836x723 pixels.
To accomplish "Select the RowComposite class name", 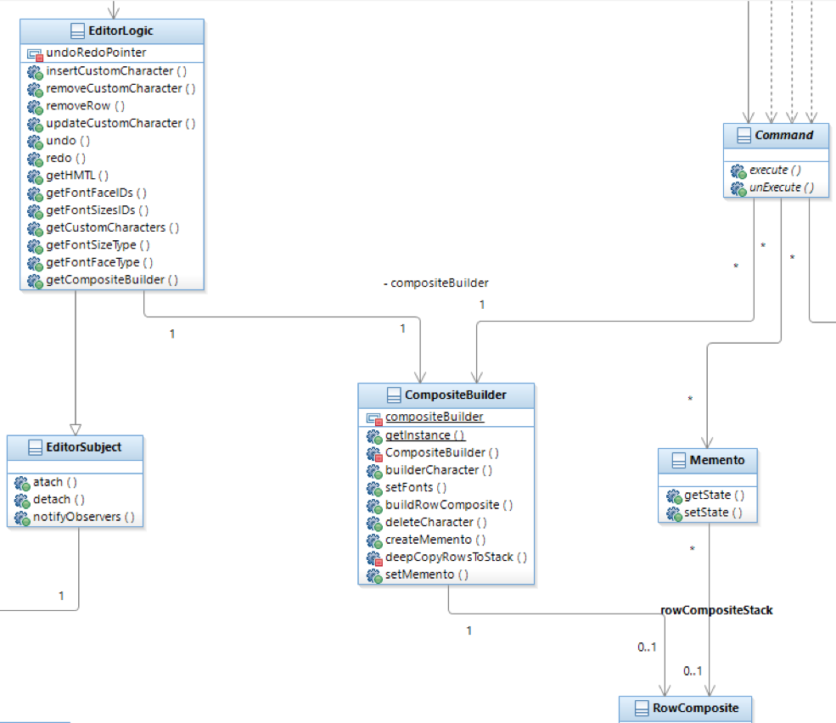I will 696,708.
